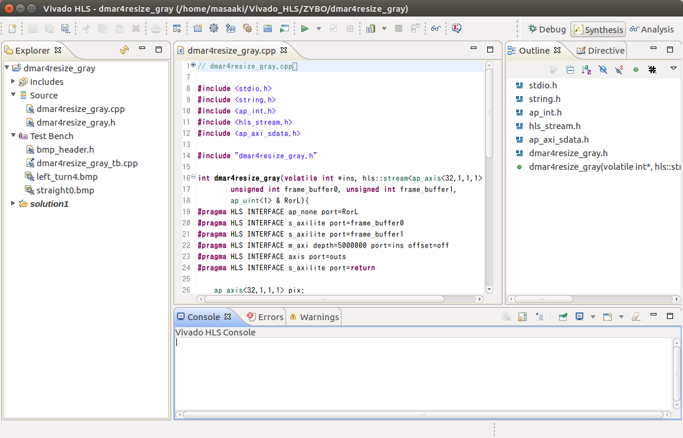Open the Debug perspective
This screenshot has height=438, width=683.
point(546,29)
